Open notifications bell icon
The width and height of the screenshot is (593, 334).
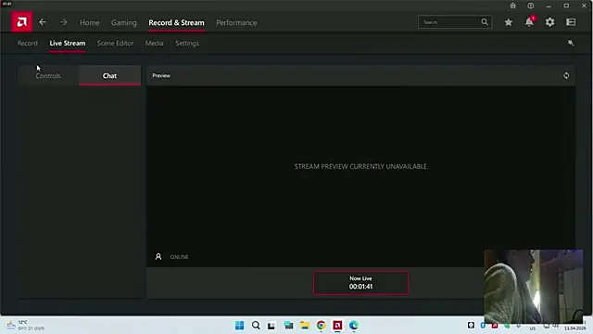tap(529, 22)
